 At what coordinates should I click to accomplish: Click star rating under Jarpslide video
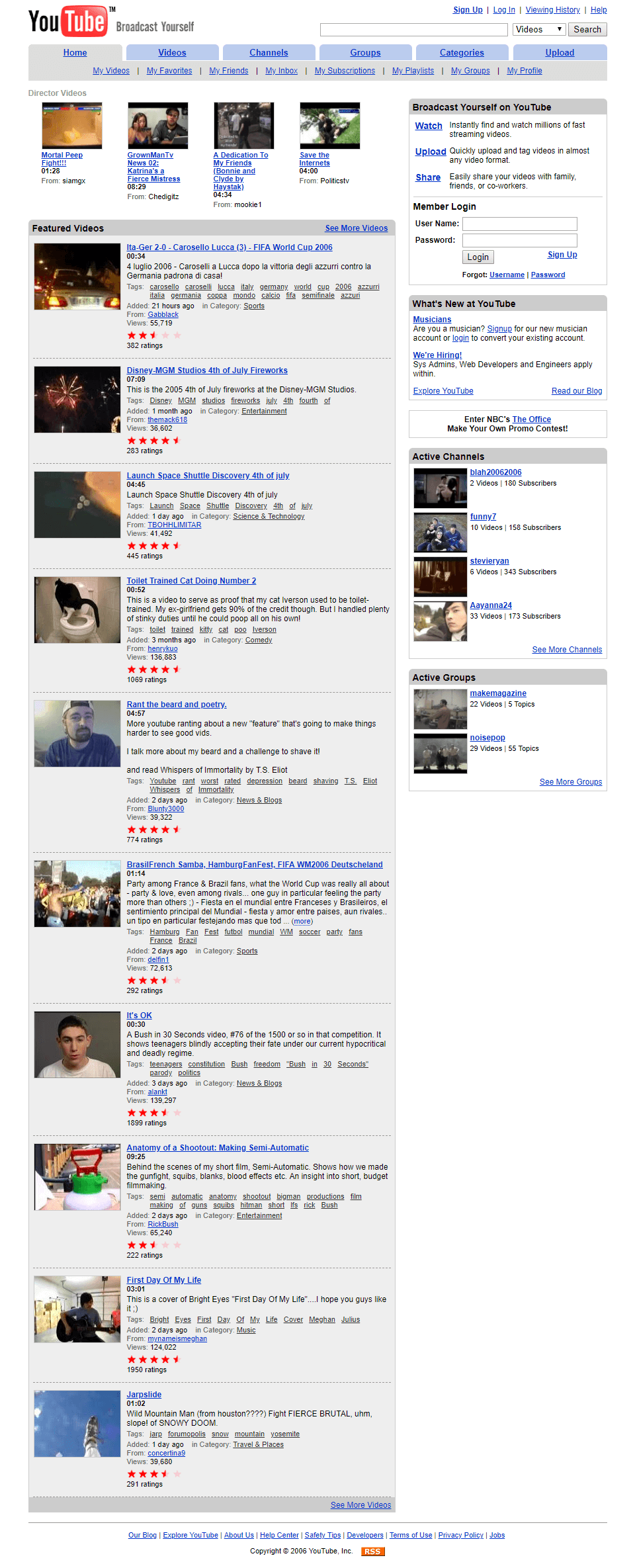153,1474
